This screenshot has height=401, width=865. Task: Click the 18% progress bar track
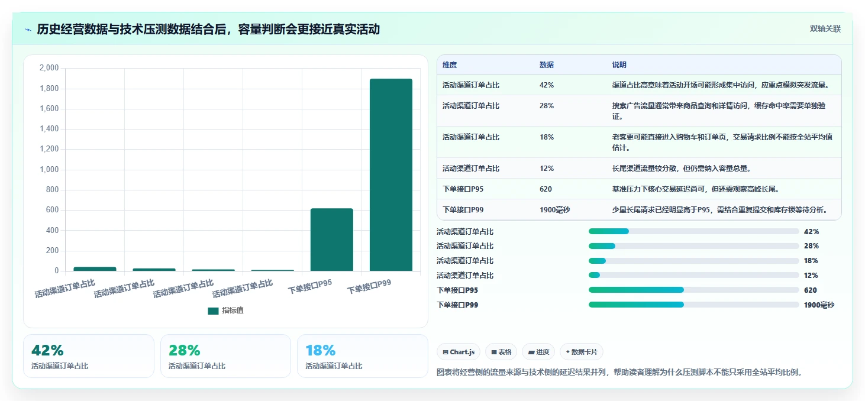point(693,261)
